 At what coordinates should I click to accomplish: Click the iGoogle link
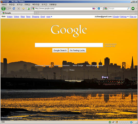point(116,17)
